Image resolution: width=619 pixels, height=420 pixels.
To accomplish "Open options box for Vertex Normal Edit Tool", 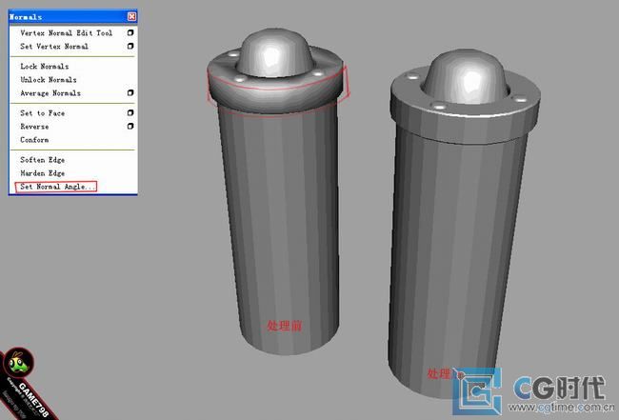I will pyautogui.click(x=130, y=32).
